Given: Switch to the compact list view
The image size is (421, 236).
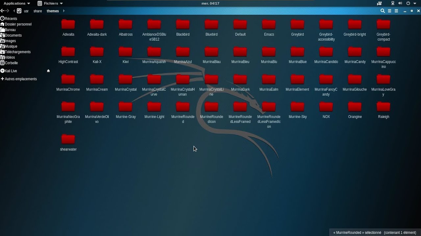Looking at the screenshot, I should point(389,11).
